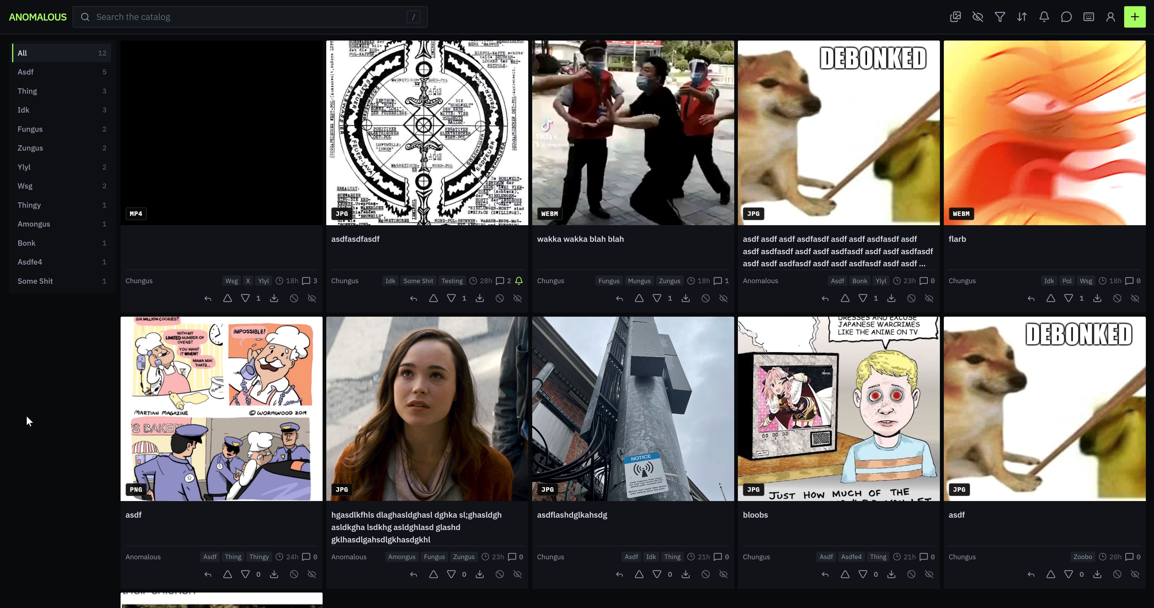Show keyboard shortcuts icon in header
Screen dimensions: 1154x608
coord(1089,17)
